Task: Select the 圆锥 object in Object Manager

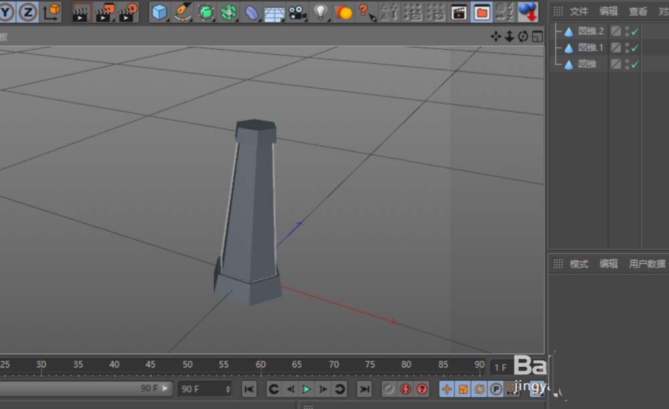Action: point(589,64)
